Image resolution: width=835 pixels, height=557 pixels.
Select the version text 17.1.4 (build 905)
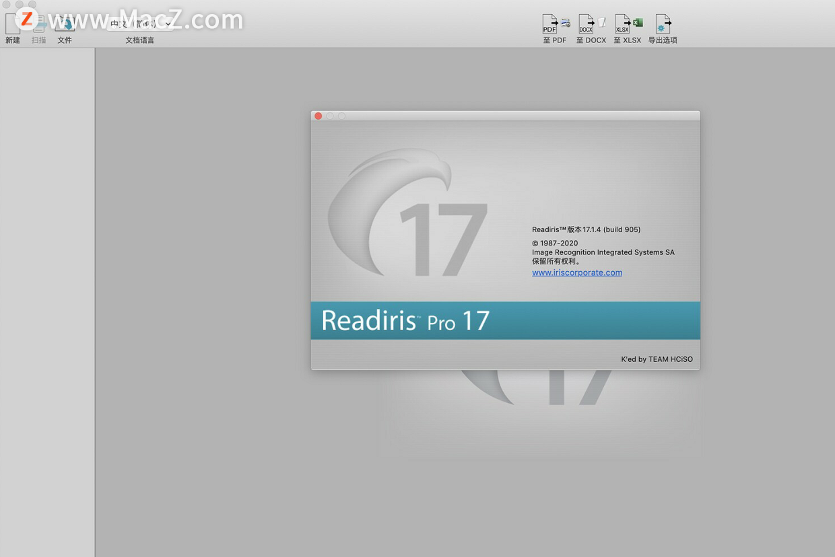pyautogui.click(x=611, y=229)
